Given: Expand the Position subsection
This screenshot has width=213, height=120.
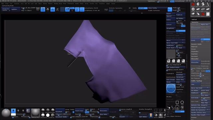Looking at the screenshot, I should (194, 118).
